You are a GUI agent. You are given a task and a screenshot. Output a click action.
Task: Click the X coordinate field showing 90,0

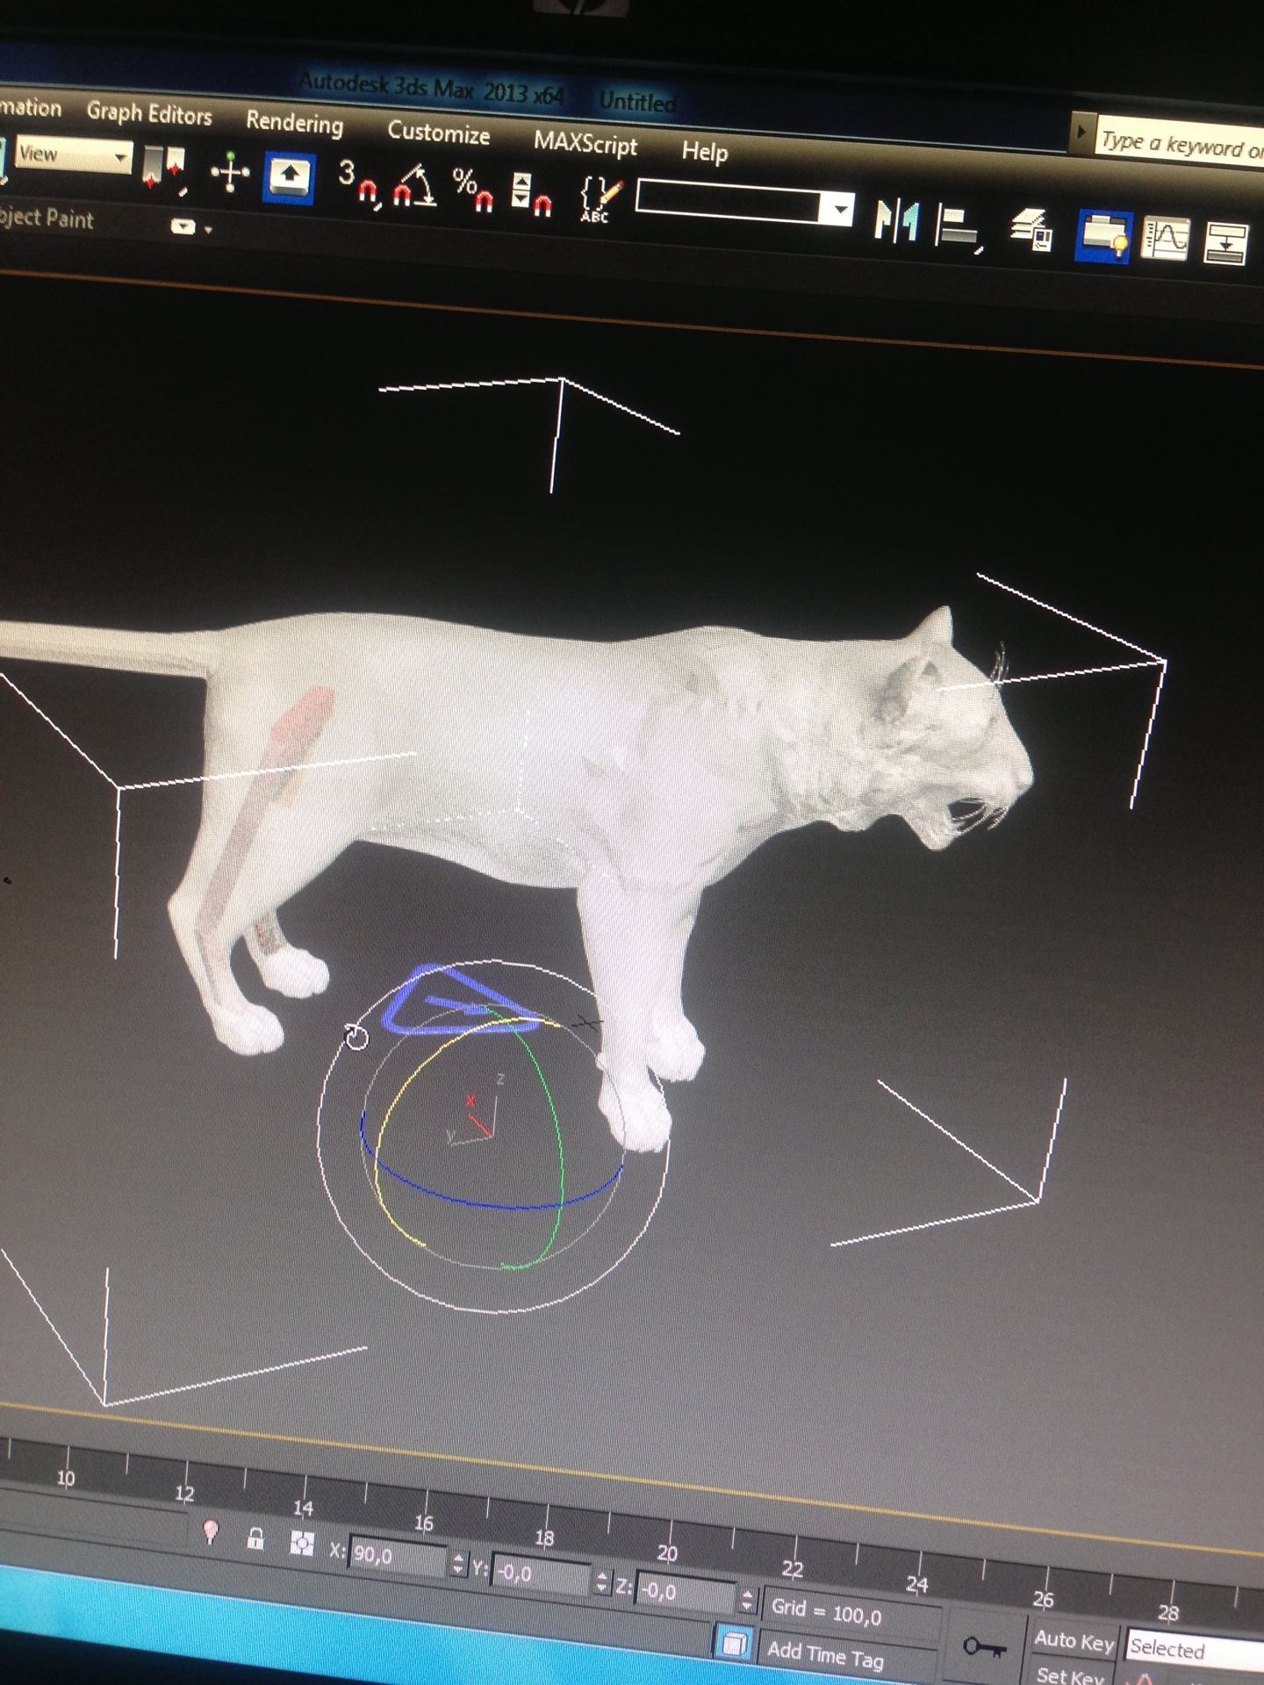(398, 1556)
